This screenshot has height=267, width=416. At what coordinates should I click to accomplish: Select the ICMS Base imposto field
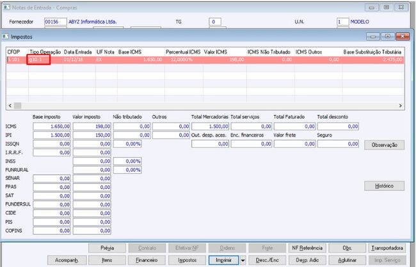(51, 126)
